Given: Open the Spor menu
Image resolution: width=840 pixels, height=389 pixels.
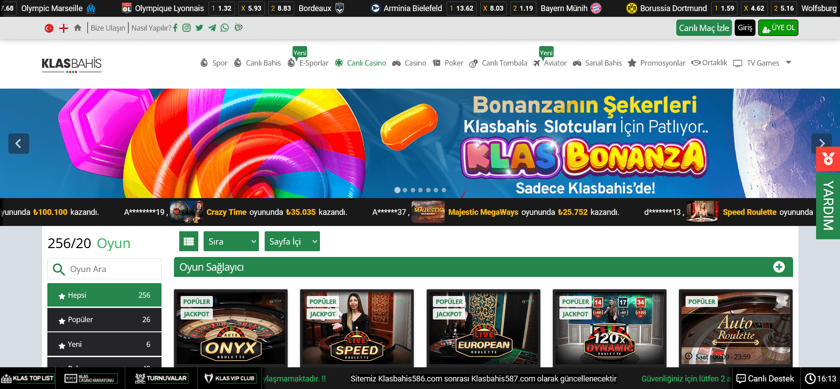Looking at the screenshot, I should coord(214,63).
